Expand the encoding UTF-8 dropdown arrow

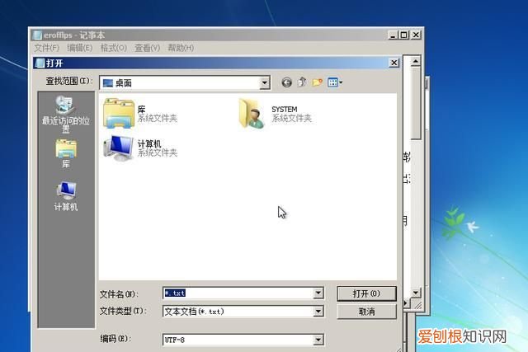tap(318, 340)
